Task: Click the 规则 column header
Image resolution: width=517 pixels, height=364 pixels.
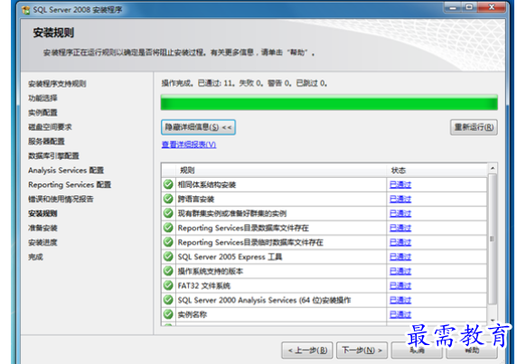Action: 281,171
